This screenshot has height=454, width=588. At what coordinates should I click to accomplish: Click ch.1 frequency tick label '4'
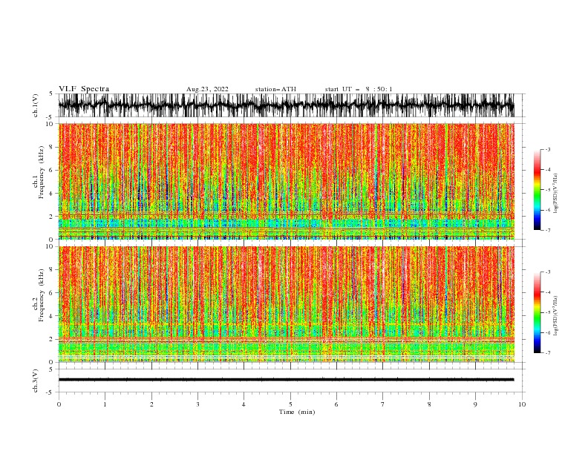[51, 194]
